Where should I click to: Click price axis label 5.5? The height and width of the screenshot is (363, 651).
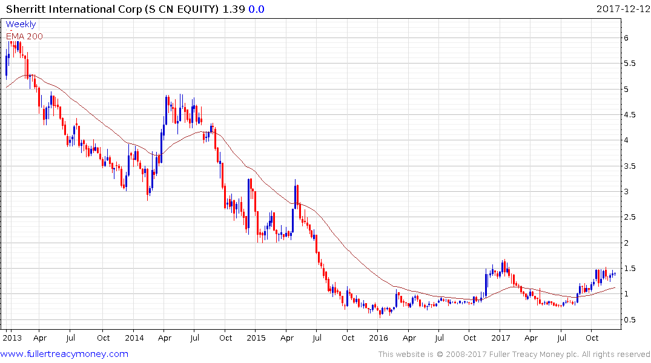point(629,64)
